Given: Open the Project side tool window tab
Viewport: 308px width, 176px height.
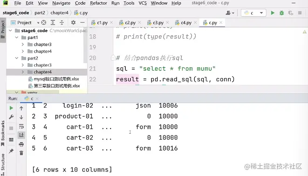Looking at the screenshot, I should (x=3, y=30).
